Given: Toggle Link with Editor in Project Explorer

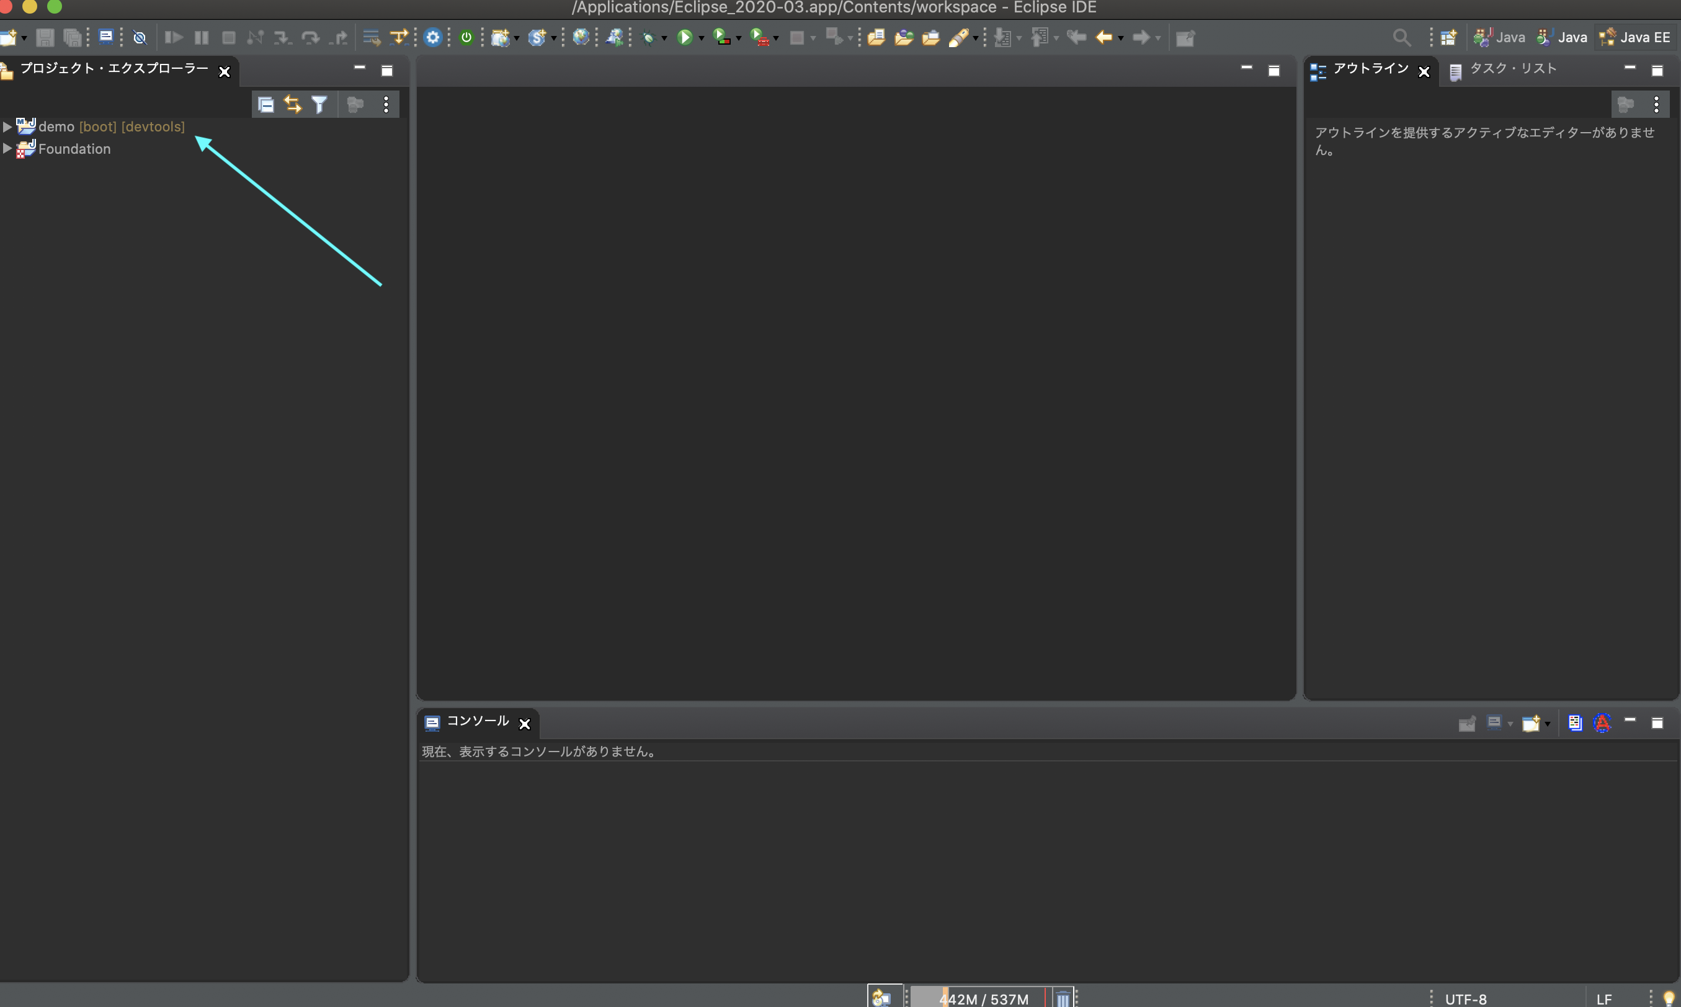Looking at the screenshot, I should [293, 105].
